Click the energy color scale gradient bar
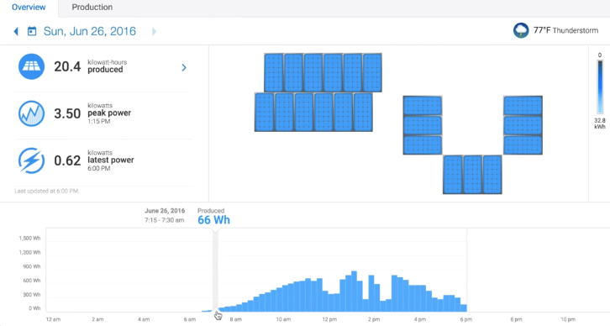Screen dimensions: 610x326 (x=600, y=87)
